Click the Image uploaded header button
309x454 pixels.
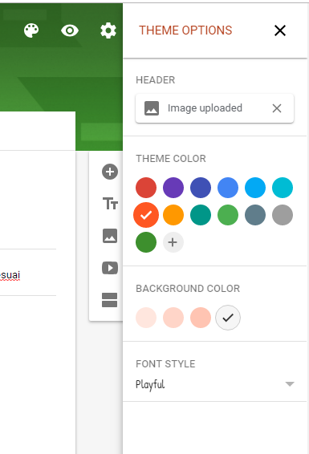(214, 108)
